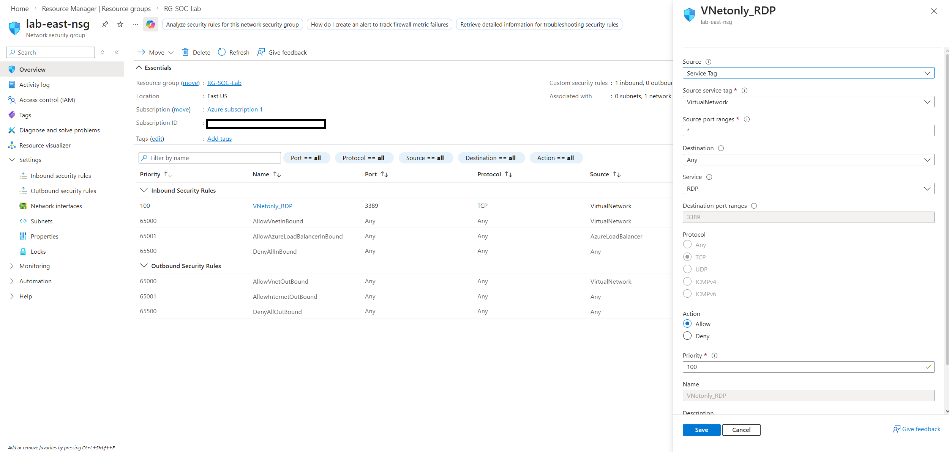Mark lab-east-nsg as favorite with star
Screen dimensions: 949x452
120,25
